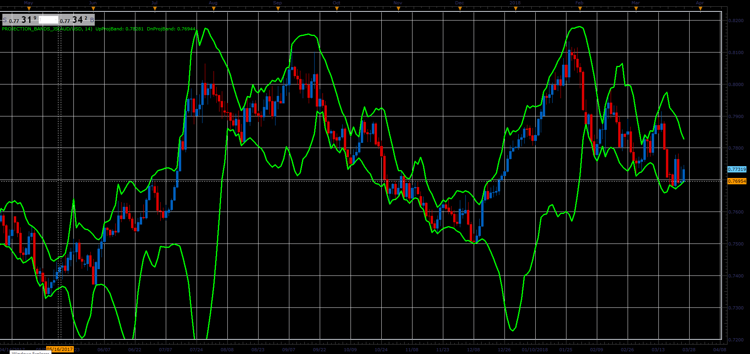This screenshot has height=354, width=750.
Task: Click the 0.7600 price axis label
Action: pos(736,212)
